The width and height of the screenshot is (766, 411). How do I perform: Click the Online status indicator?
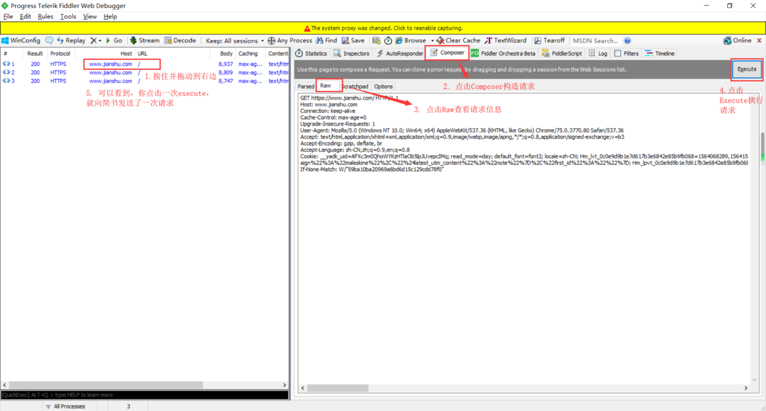coord(737,41)
